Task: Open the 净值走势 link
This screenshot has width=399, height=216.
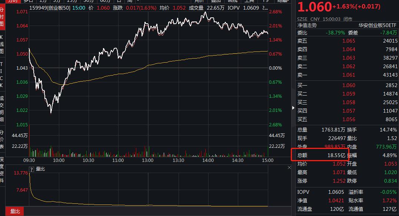Action: (307, 25)
